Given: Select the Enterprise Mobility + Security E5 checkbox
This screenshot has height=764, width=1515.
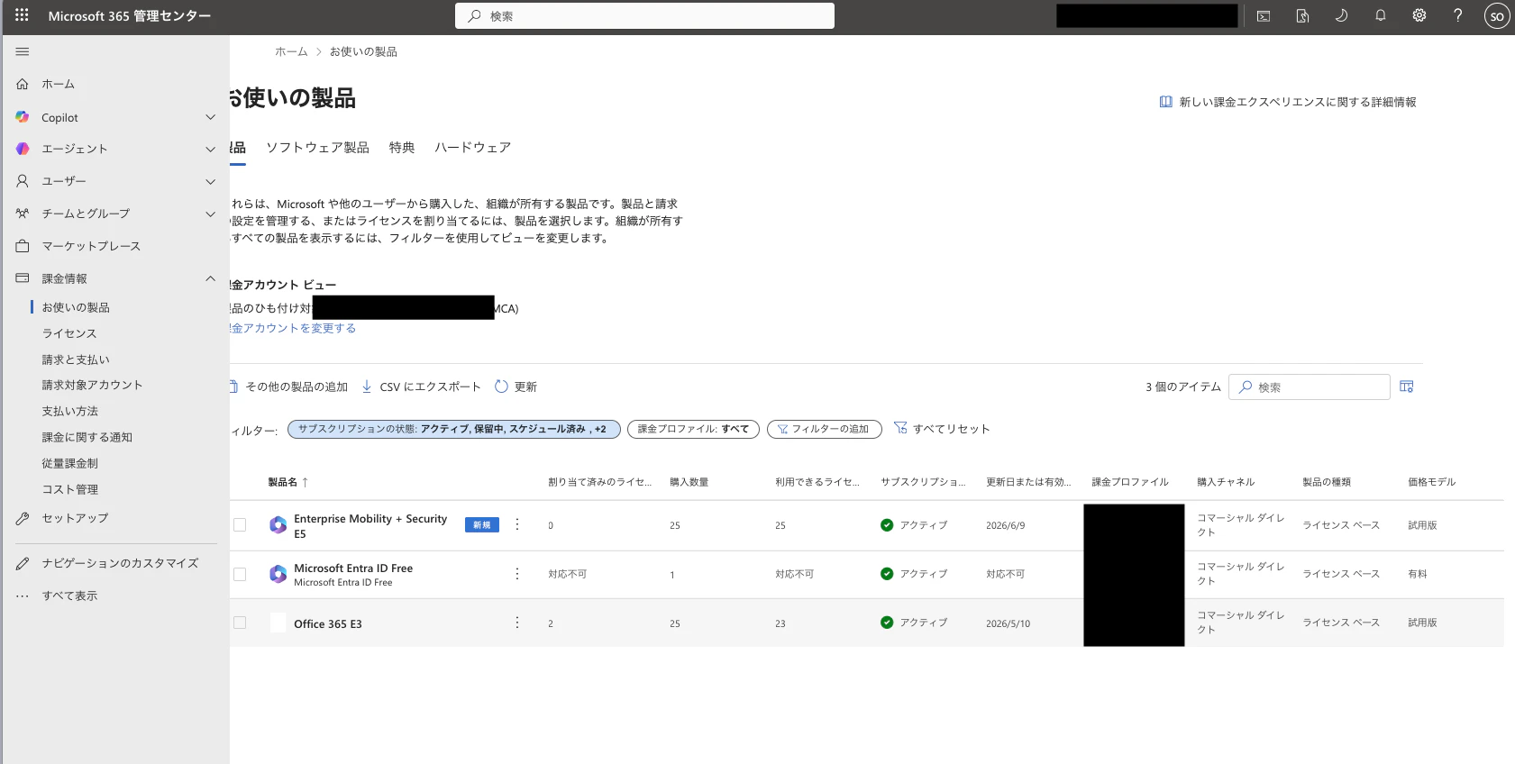Looking at the screenshot, I should click(240, 524).
